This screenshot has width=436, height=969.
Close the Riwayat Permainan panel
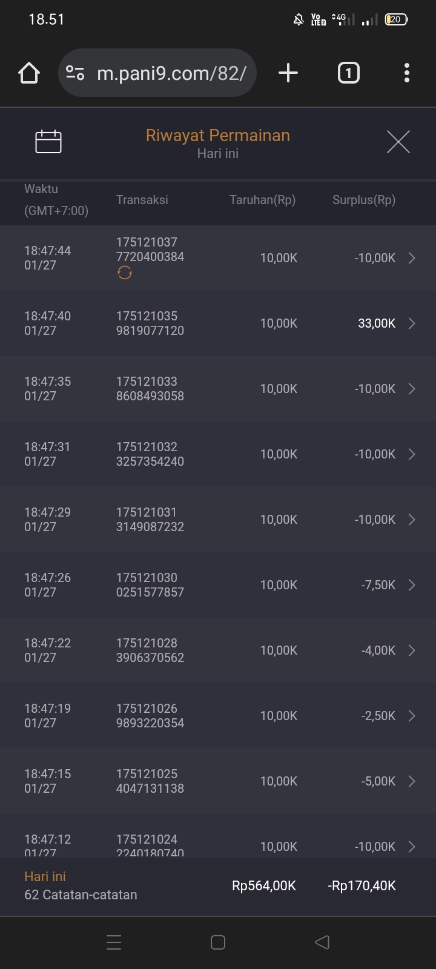pos(398,142)
